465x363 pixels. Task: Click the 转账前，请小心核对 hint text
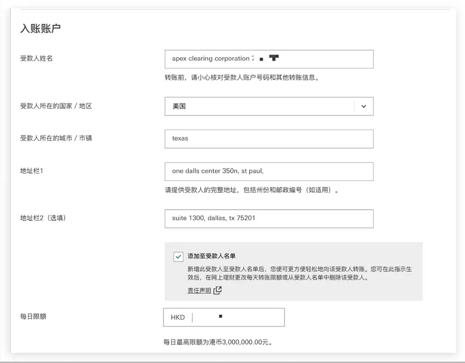click(242, 78)
